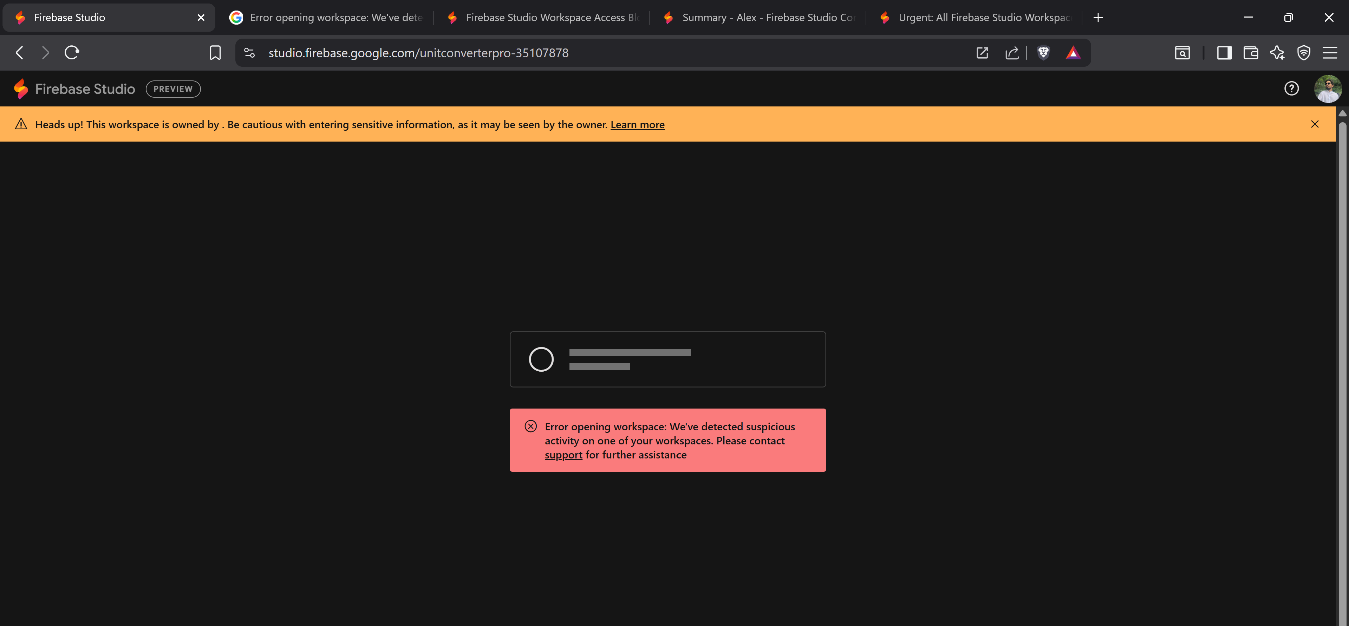Open Firebase Studio help question-mark icon
The width and height of the screenshot is (1349, 626).
coord(1291,89)
